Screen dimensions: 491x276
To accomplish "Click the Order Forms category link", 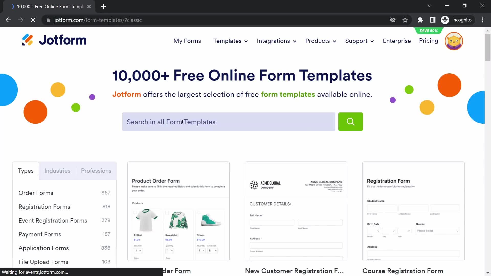I will [x=36, y=193].
